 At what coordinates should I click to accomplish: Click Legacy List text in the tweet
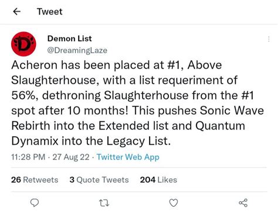137,141
